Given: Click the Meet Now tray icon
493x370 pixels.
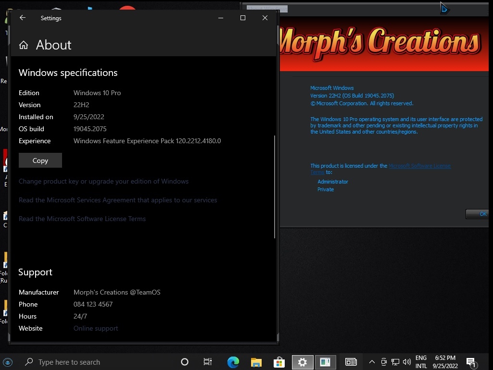Looking at the screenshot, I should click(384, 362).
